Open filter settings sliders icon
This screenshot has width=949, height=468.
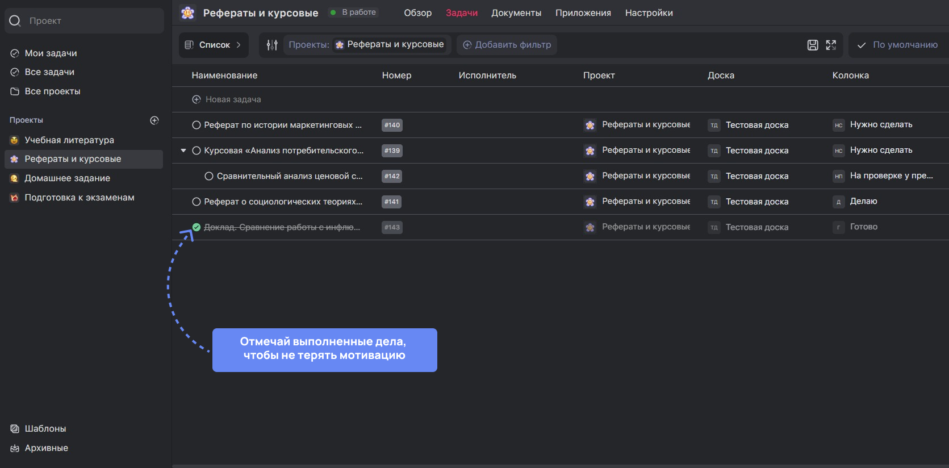[x=272, y=45]
